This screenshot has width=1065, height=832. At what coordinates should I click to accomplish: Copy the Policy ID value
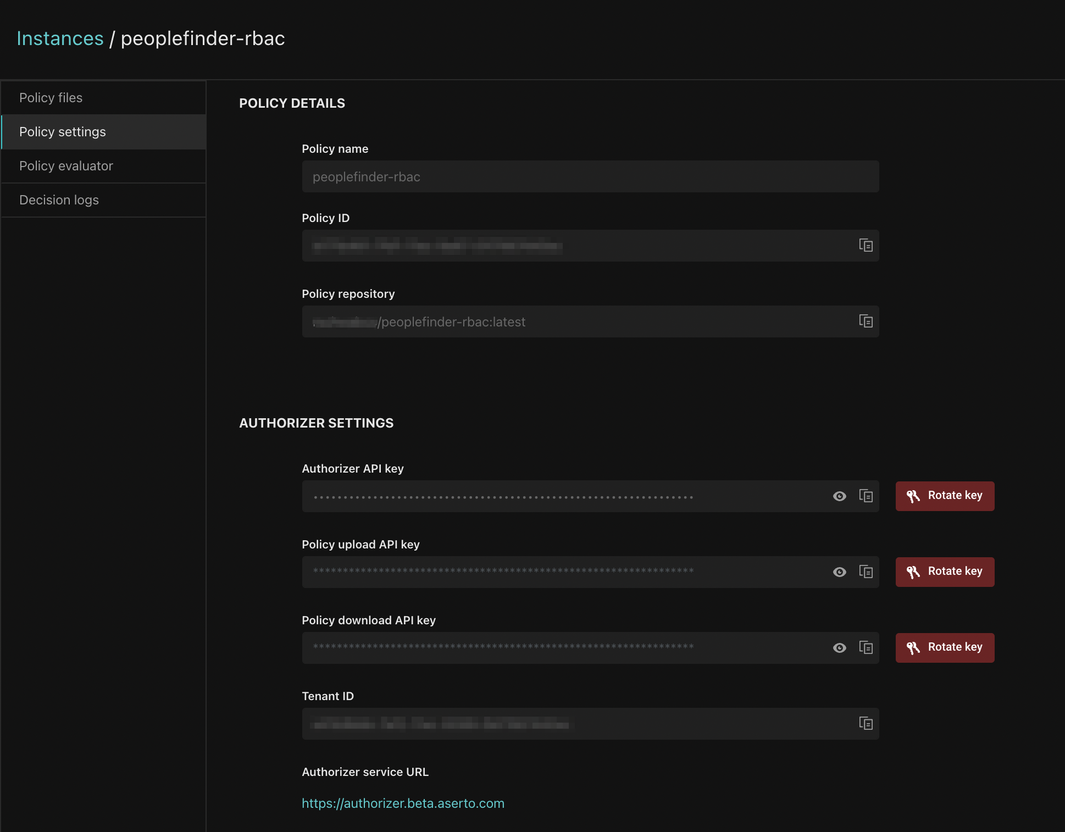click(x=866, y=245)
